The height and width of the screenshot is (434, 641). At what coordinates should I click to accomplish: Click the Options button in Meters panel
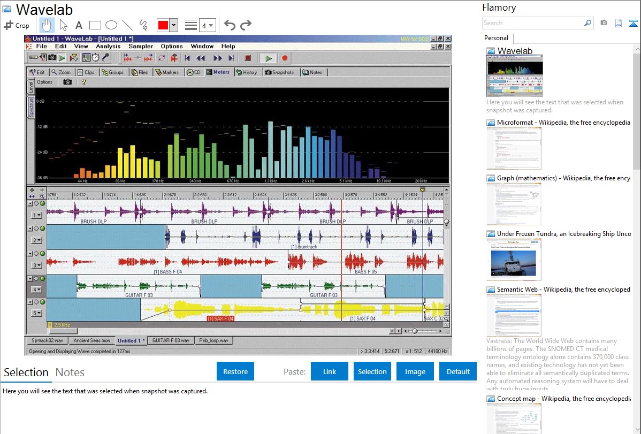point(44,82)
